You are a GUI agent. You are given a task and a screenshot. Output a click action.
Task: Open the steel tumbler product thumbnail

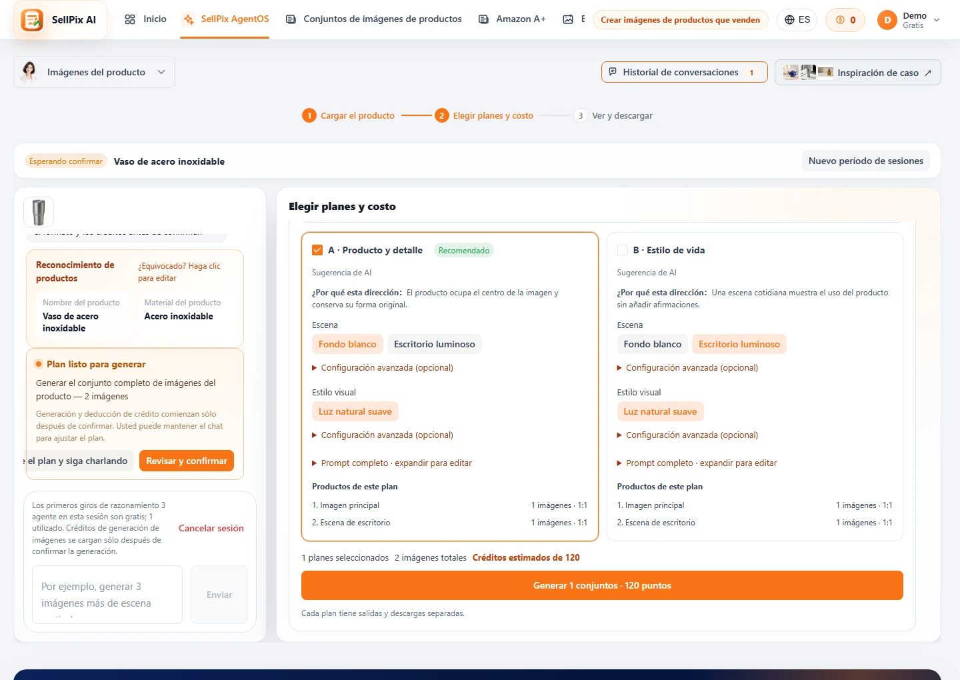coord(39,213)
